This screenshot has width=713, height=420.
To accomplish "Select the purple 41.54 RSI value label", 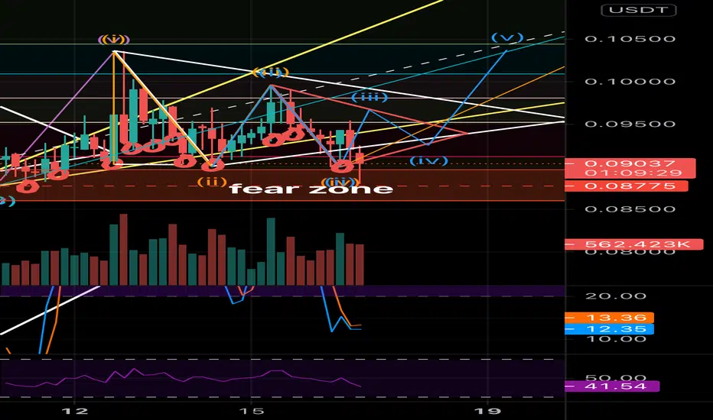I will [612, 386].
